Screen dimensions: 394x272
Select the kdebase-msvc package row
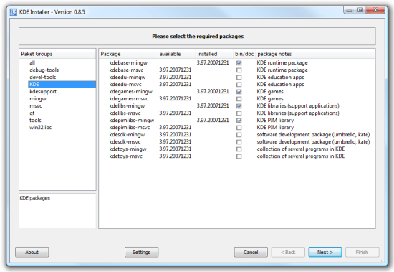[x=126, y=70]
